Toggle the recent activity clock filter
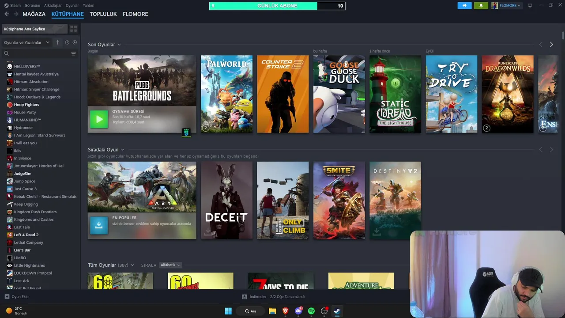The width and height of the screenshot is (565, 318). click(x=67, y=42)
